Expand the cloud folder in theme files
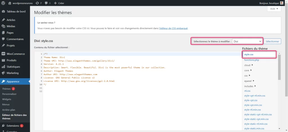This screenshot has width=288, height=132. tap(248, 65)
